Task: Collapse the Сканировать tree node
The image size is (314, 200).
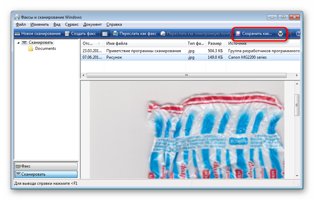Action: [18, 42]
